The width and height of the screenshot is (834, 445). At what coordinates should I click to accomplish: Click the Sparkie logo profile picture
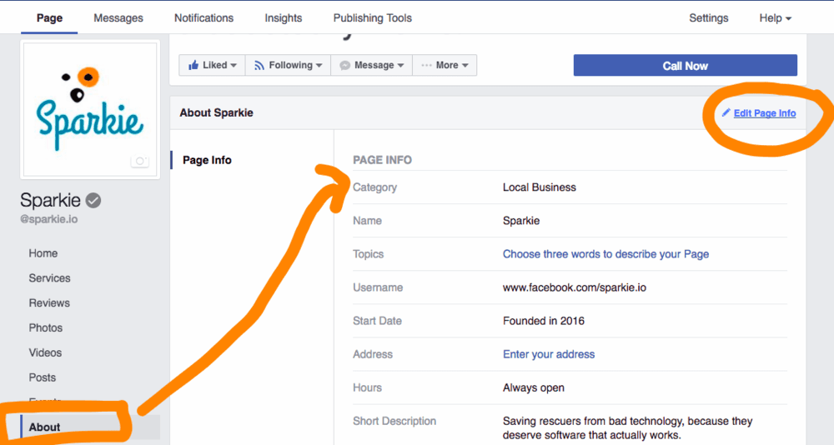click(x=89, y=110)
